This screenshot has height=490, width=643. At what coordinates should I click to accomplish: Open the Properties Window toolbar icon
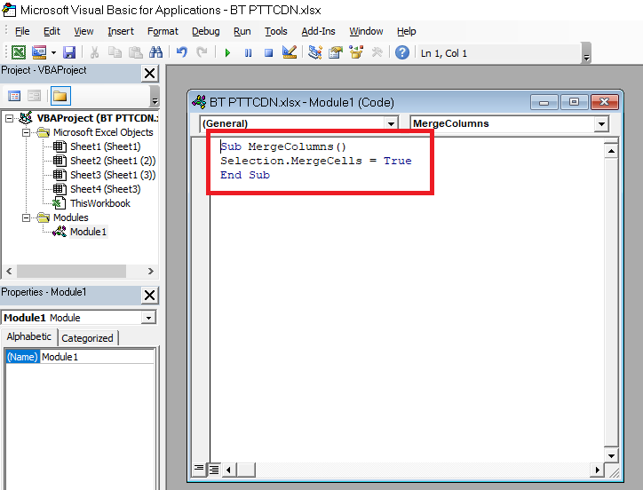pos(336,52)
